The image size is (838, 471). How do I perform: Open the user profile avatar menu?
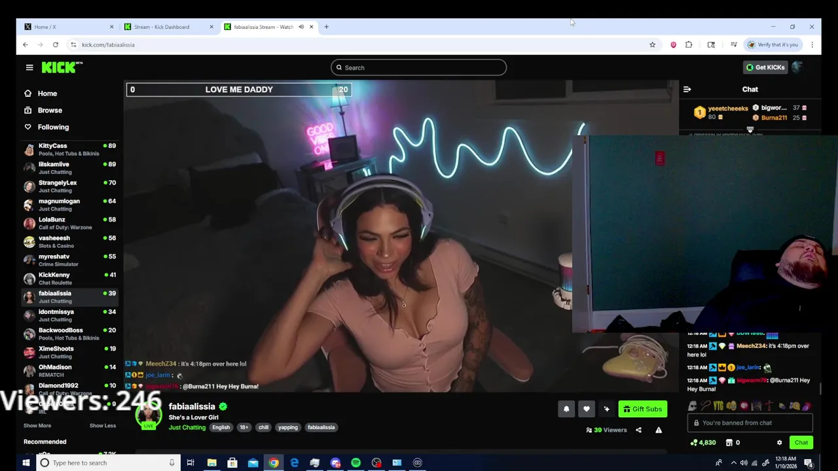pyautogui.click(x=797, y=67)
